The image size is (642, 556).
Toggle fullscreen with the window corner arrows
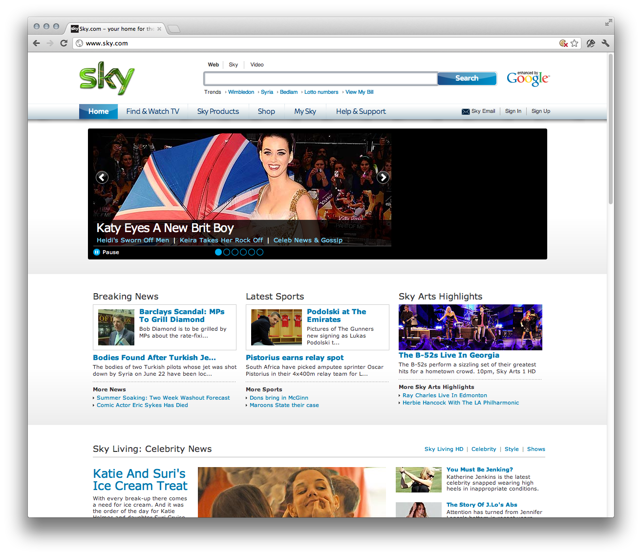click(x=608, y=22)
